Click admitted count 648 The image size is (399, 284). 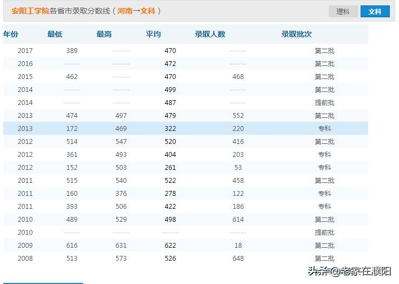point(238,259)
